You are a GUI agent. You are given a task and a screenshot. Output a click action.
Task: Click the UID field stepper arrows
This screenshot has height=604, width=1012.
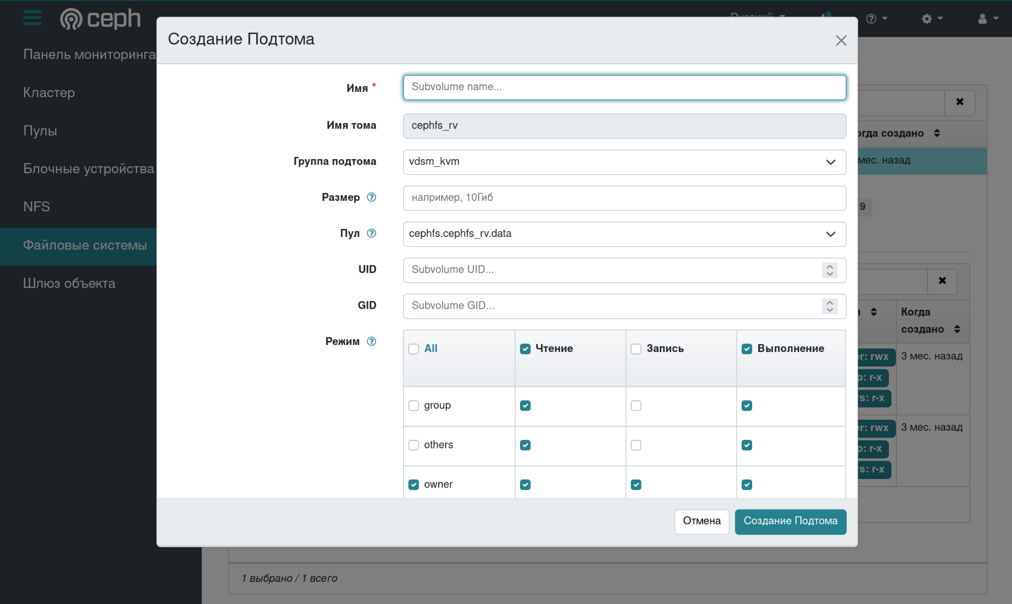[x=830, y=270]
